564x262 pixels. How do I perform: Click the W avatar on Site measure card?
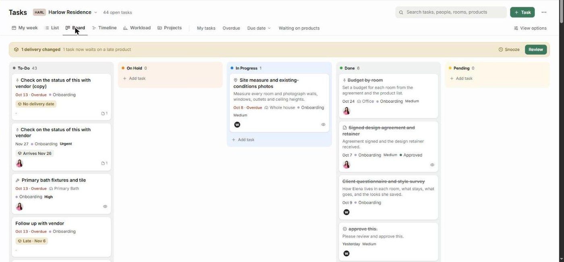point(237,125)
